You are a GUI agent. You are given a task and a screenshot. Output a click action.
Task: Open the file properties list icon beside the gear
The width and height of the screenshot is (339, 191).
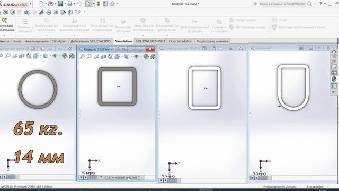105,4
